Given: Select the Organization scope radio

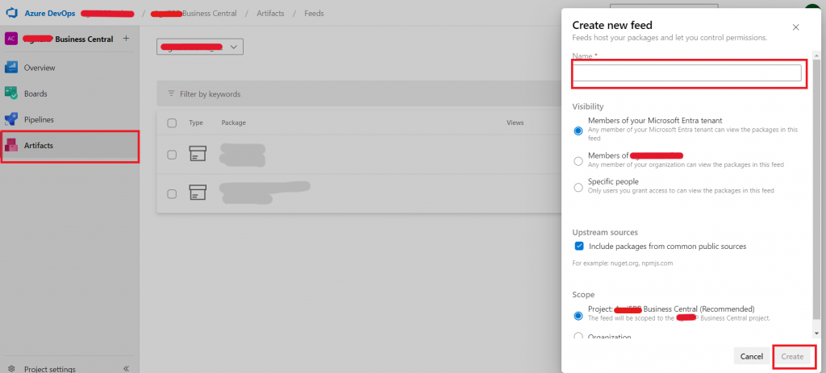Looking at the screenshot, I should (x=578, y=336).
